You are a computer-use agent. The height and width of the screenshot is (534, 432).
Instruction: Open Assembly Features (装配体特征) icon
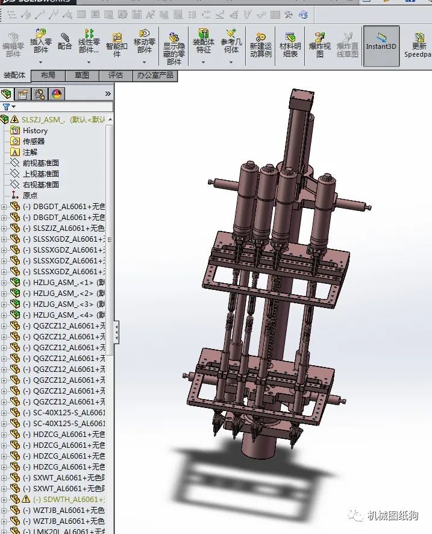(x=203, y=33)
